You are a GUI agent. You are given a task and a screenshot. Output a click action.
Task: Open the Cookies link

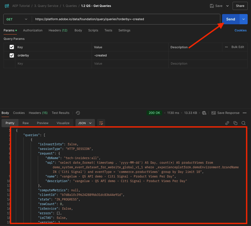240,30
